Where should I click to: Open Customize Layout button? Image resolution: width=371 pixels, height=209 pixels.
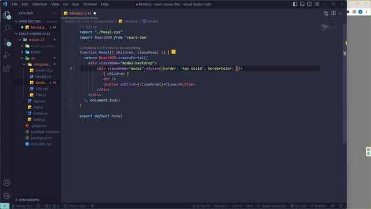(317, 4)
